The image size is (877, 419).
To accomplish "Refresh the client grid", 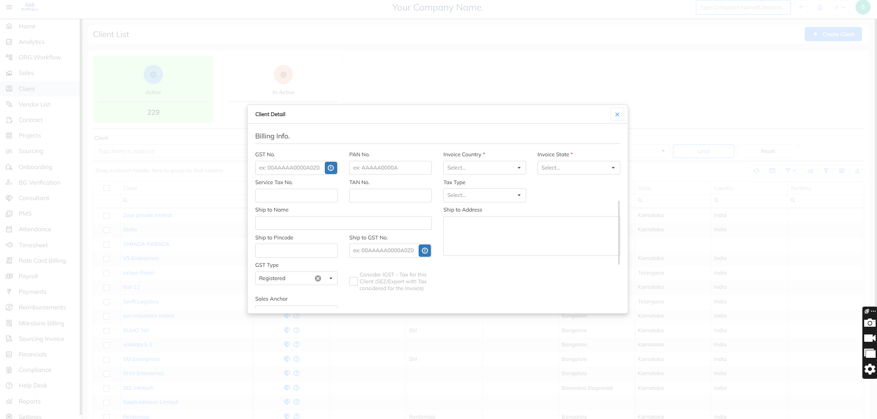I will coord(757,170).
